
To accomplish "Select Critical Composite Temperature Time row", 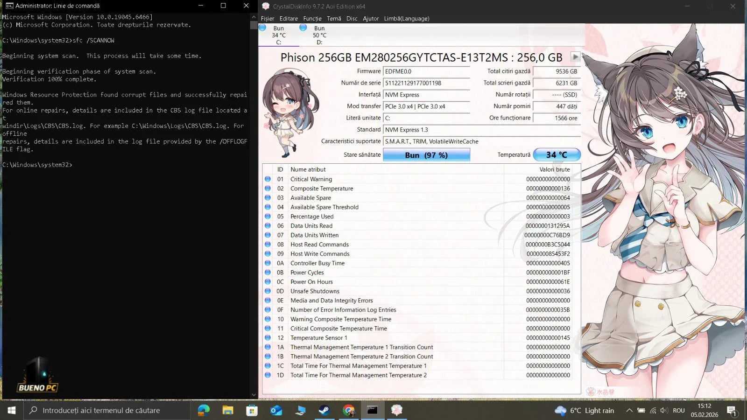I will tap(417, 329).
